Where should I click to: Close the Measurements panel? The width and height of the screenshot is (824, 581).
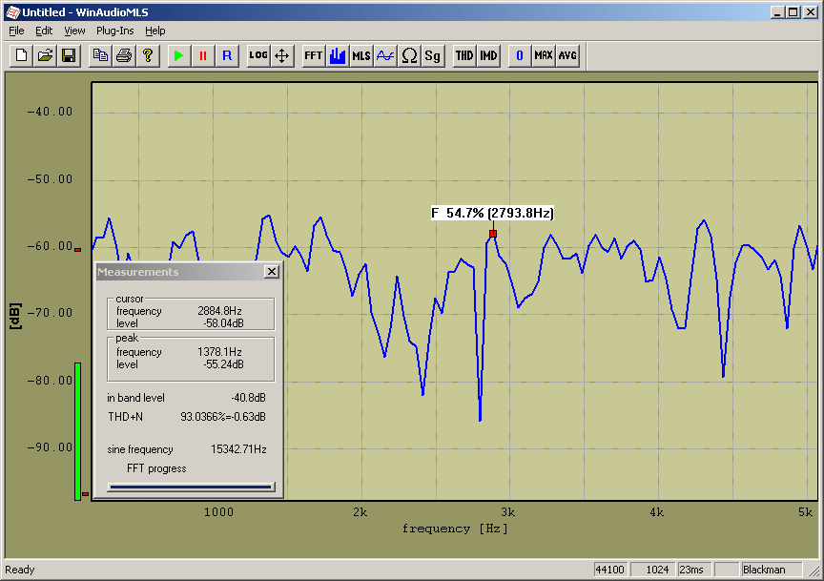(272, 272)
